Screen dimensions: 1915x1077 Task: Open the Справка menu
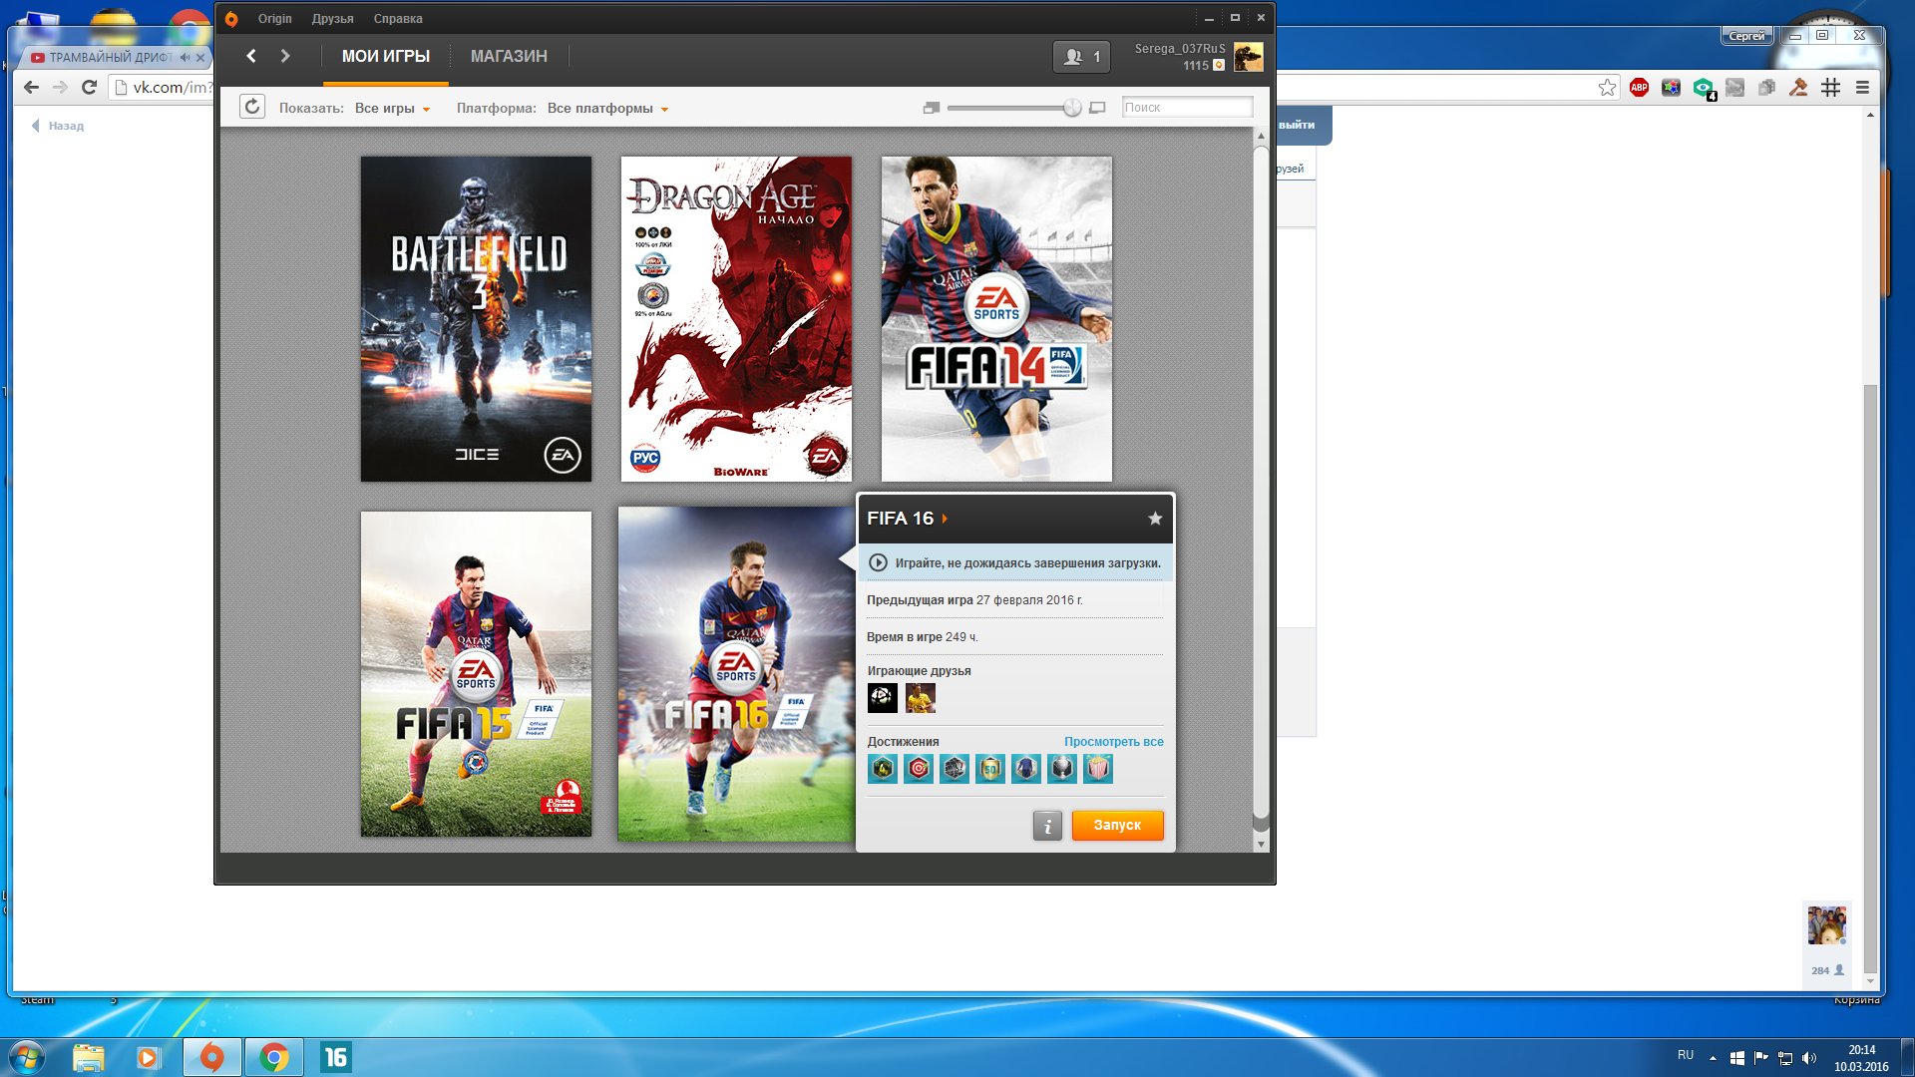(398, 19)
